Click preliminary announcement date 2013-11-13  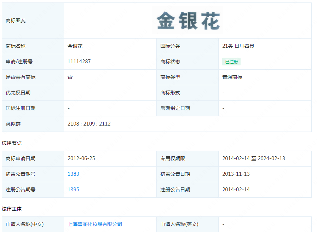click(236, 174)
